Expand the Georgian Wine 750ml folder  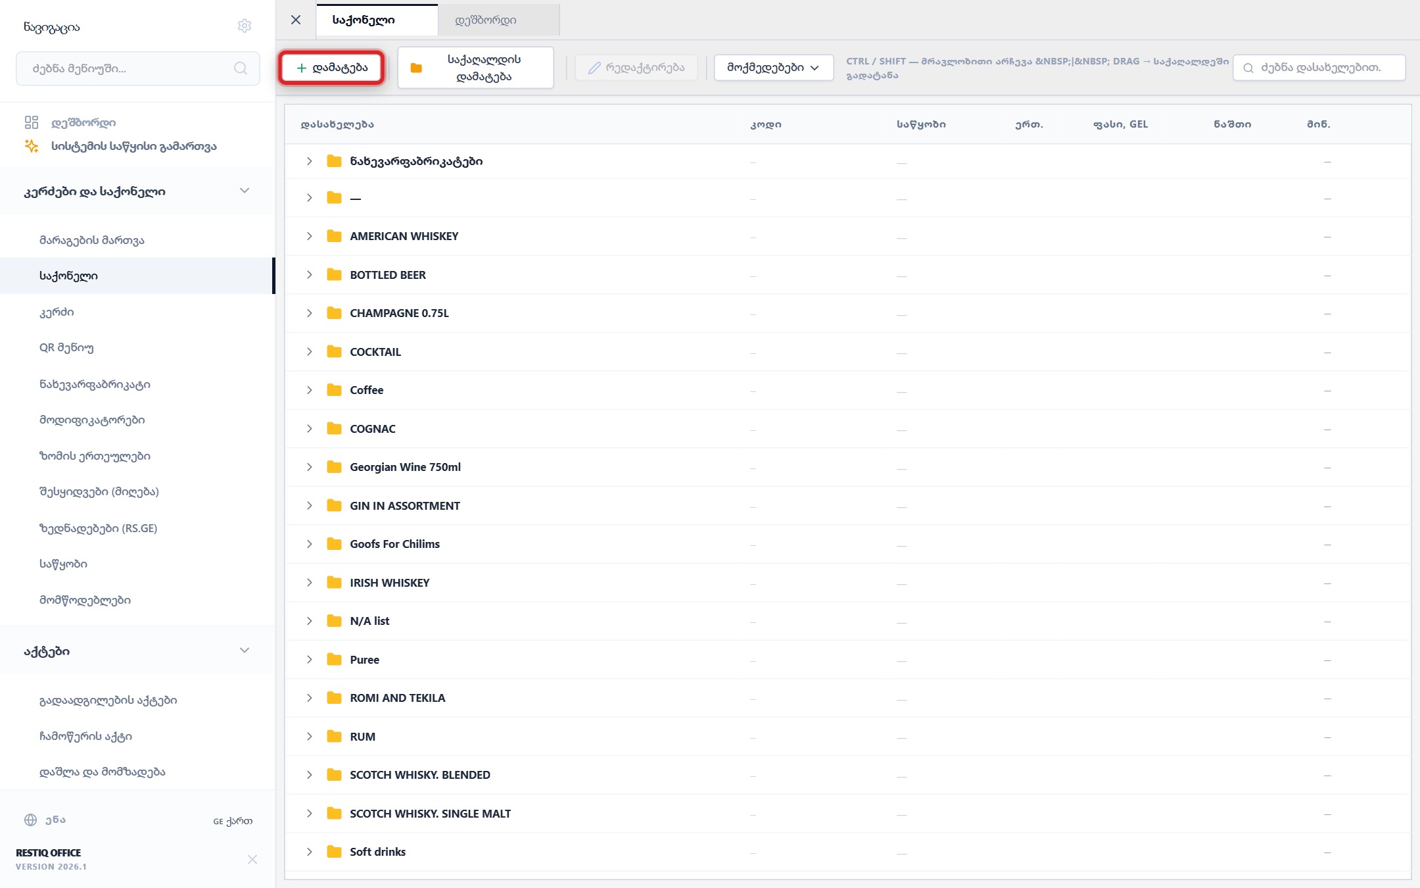coord(309,467)
